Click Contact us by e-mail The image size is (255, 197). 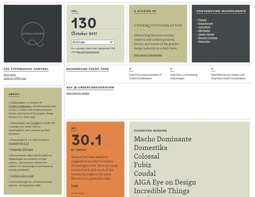(x=22, y=176)
